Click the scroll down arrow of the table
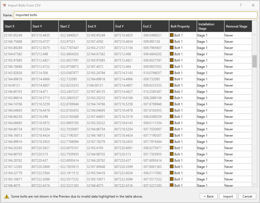The height and width of the screenshot is (203, 260). tap(255, 184)
